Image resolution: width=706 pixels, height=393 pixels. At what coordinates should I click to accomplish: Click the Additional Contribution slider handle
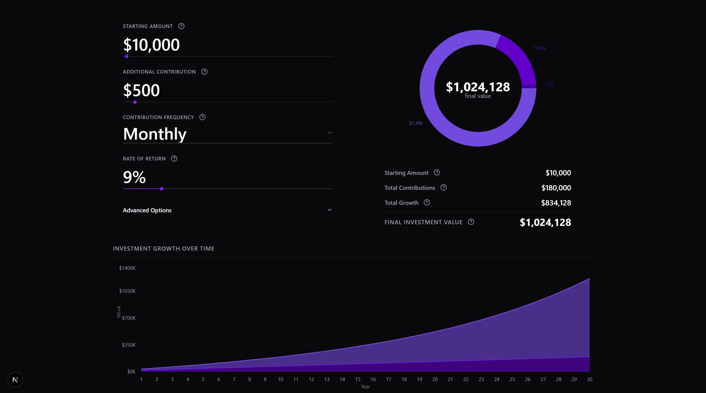(x=135, y=102)
